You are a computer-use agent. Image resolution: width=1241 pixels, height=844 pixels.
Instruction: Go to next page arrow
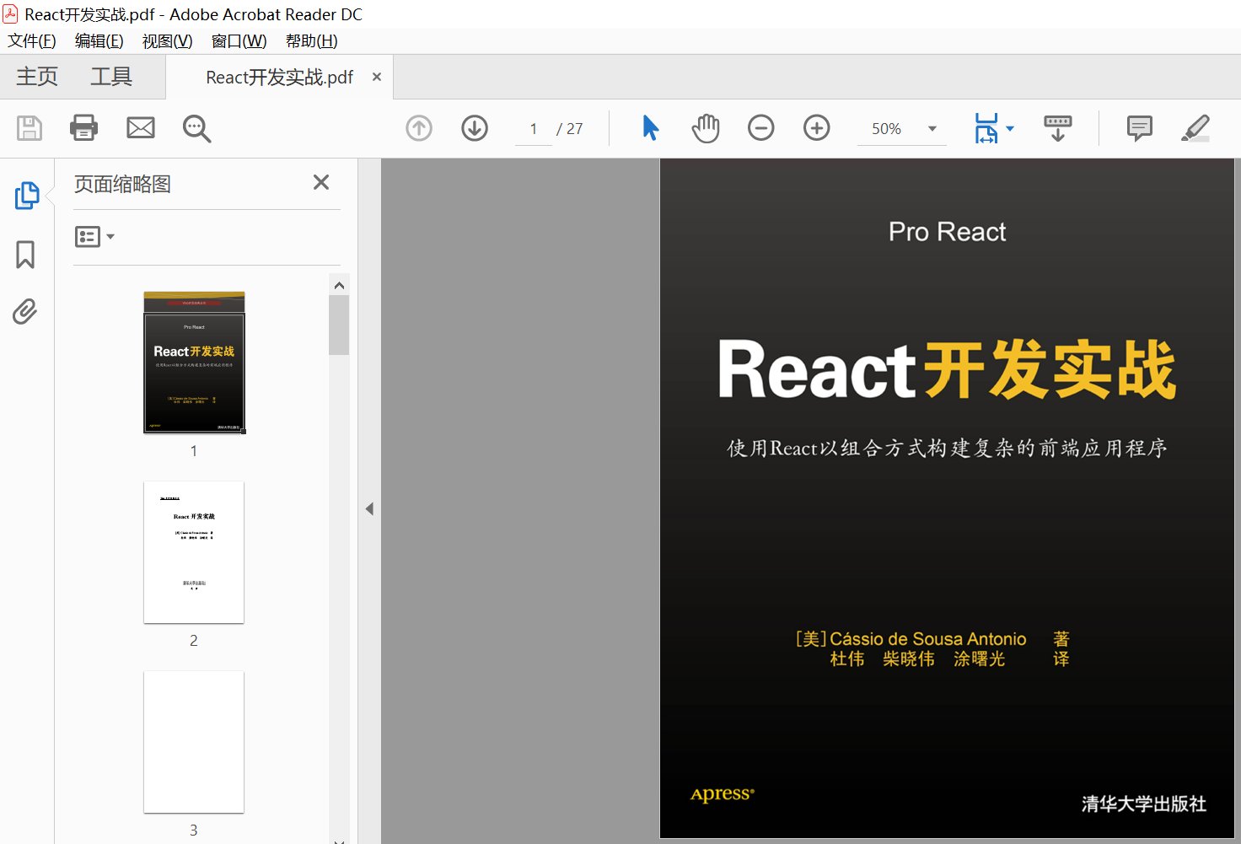475,128
